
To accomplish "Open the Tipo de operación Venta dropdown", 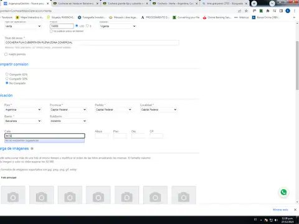I will coord(23,26).
